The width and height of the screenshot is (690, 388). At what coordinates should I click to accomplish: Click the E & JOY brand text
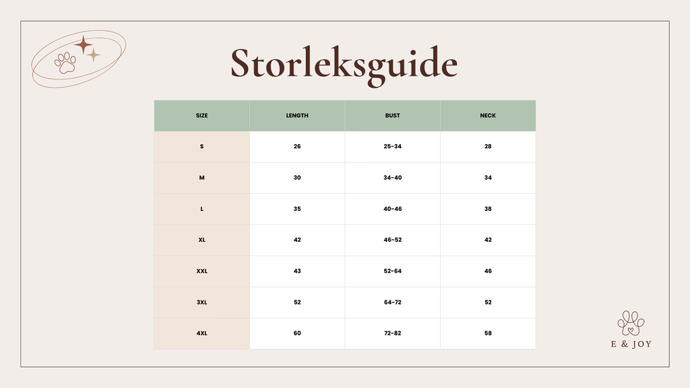tap(631, 344)
